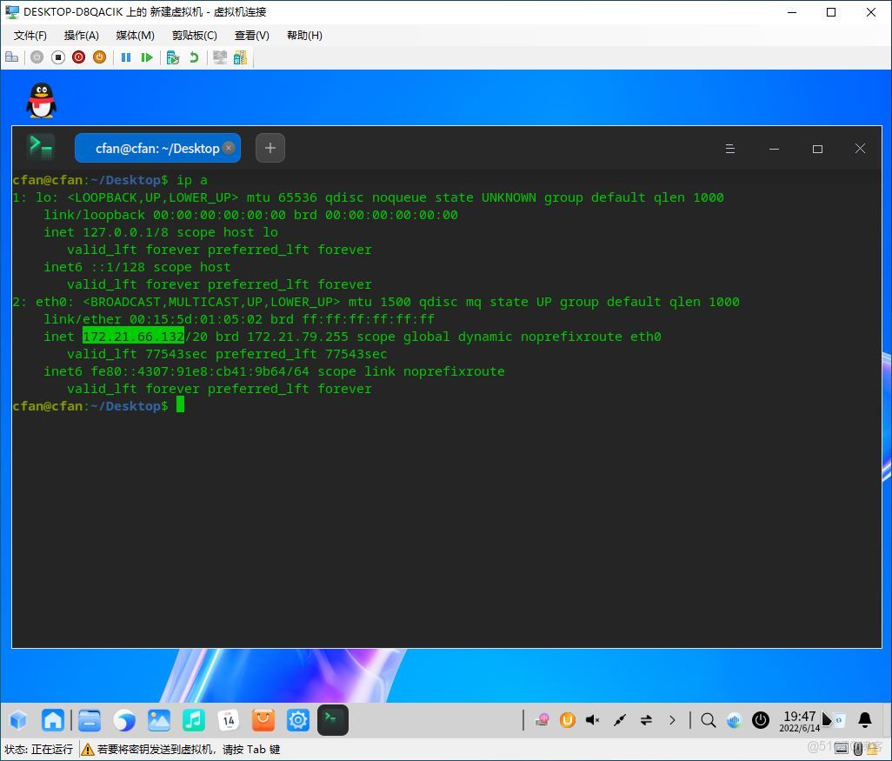The image size is (892, 761).
Task: Create a checkpoint using the toolbar icon
Action: (172, 57)
